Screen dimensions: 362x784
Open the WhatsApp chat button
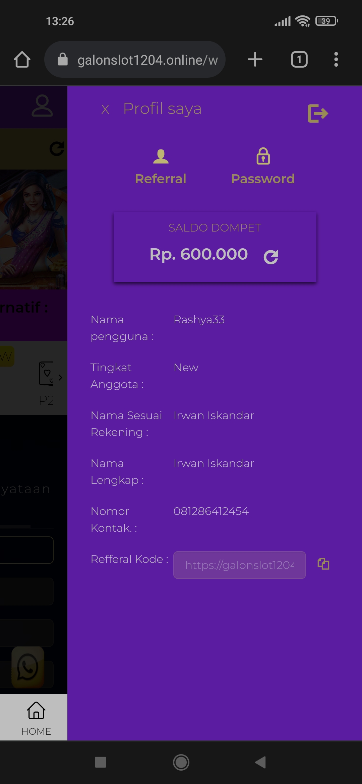[x=28, y=667]
